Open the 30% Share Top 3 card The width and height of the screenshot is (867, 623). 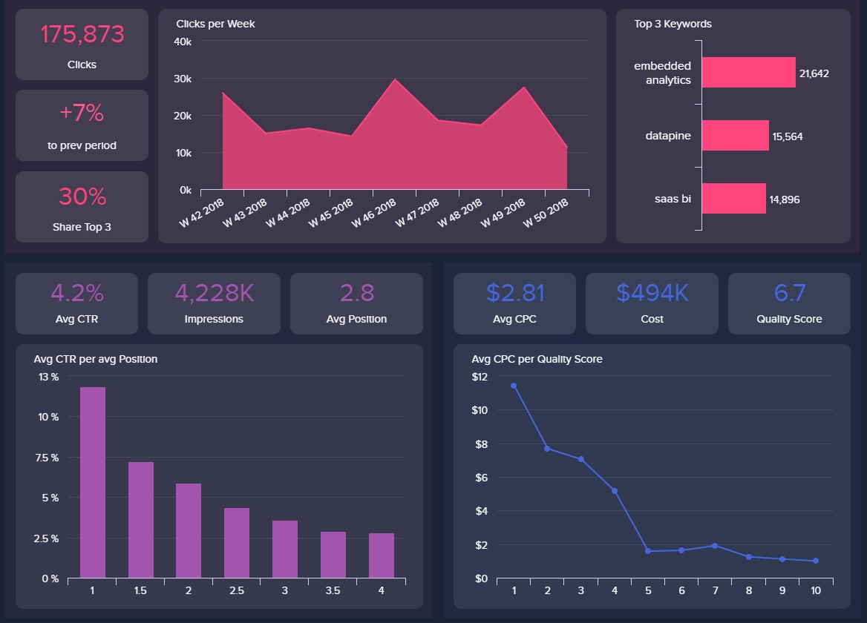(x=82, y=207)
